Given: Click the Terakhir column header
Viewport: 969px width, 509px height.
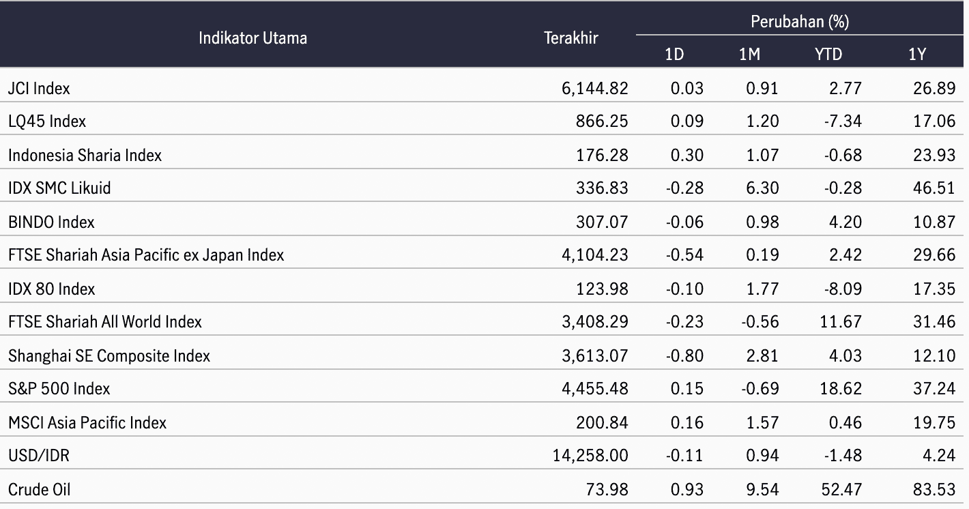Looking at the screenshot, I should tap(571, 38).
